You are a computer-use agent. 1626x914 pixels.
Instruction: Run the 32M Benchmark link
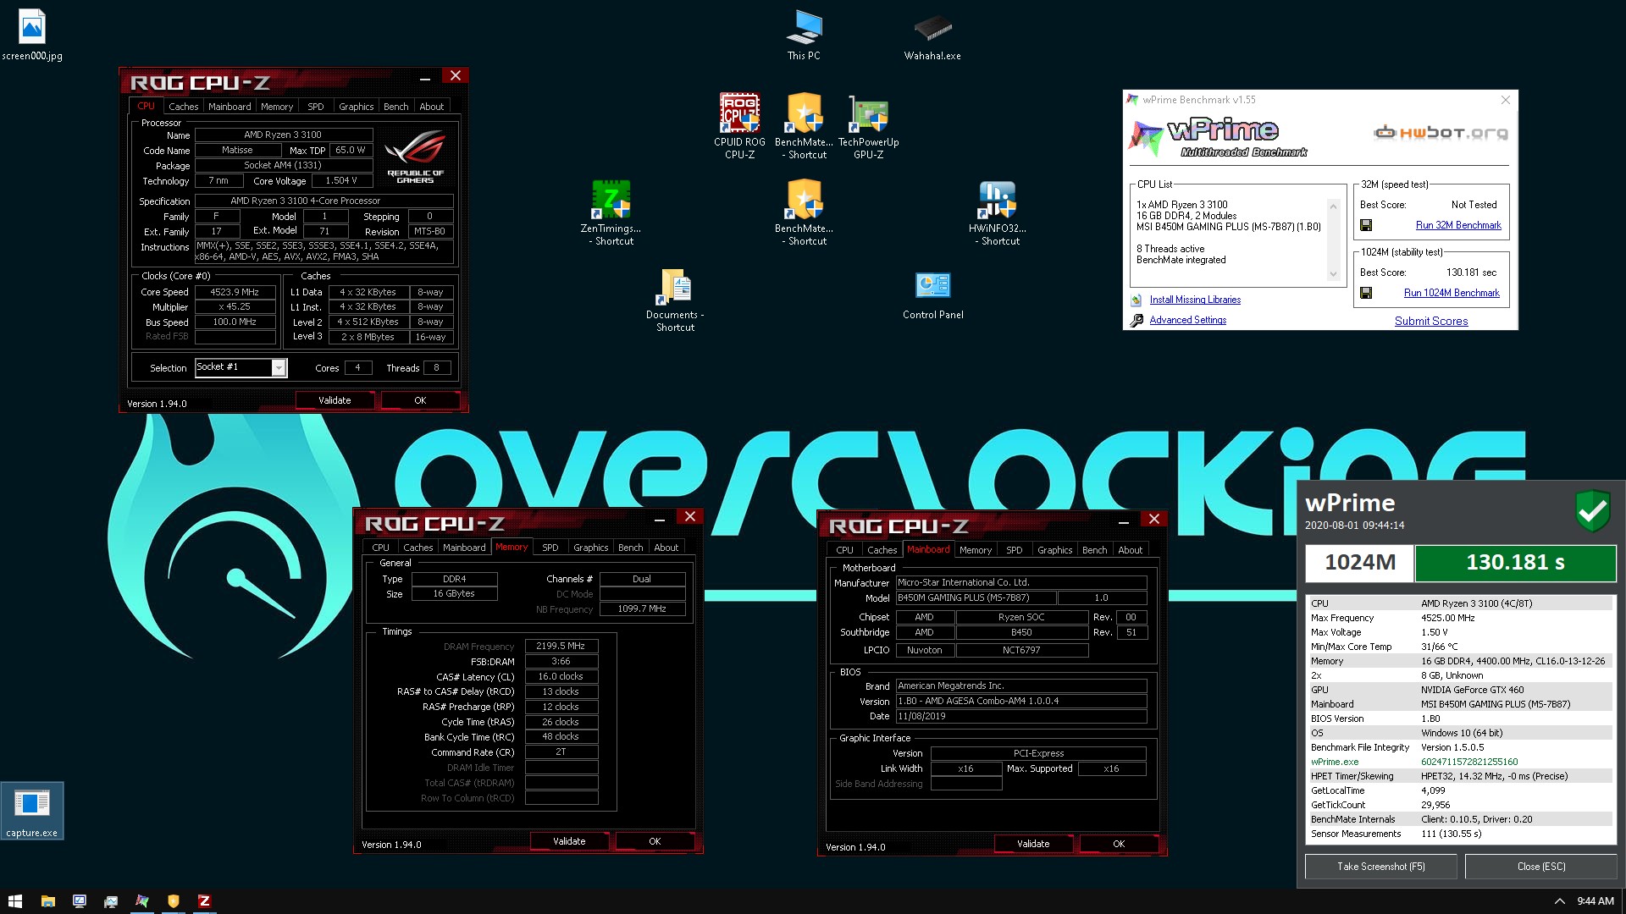tap(1458, 225)
